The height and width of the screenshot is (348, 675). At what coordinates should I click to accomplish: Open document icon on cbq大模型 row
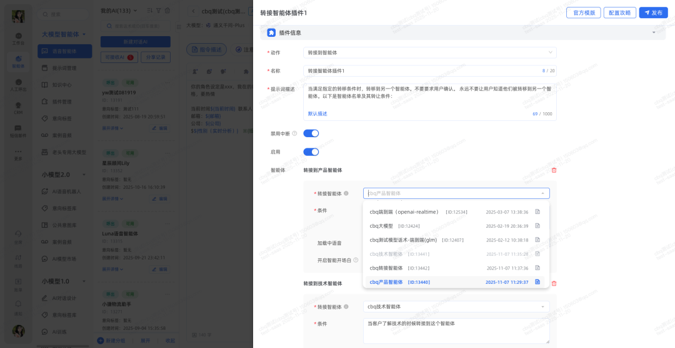click(x=537, y=226)
